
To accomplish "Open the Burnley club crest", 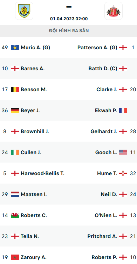I will (24, 11).
